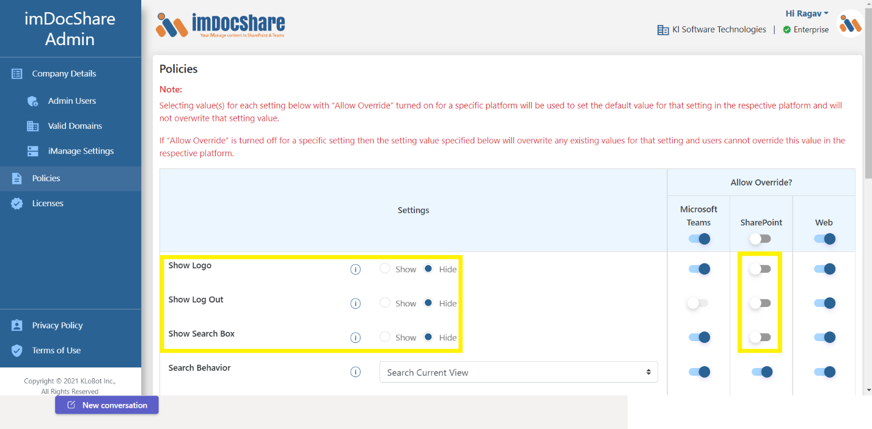Open the Hi Ragav user dropdown
This screenshot has width=872, height=429.
(x=807, y=13)
